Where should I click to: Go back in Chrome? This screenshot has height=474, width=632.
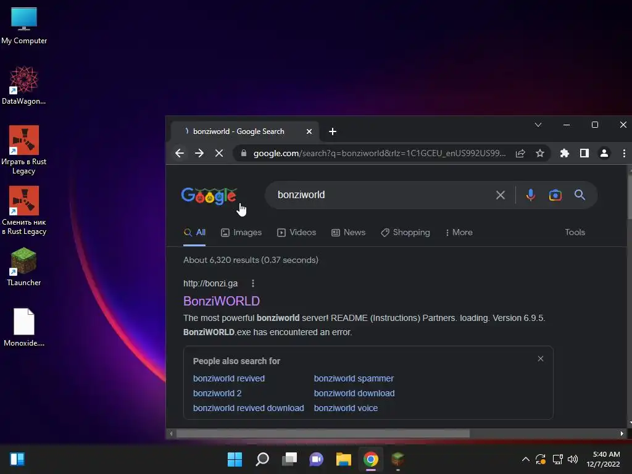[x=180, y=153]
